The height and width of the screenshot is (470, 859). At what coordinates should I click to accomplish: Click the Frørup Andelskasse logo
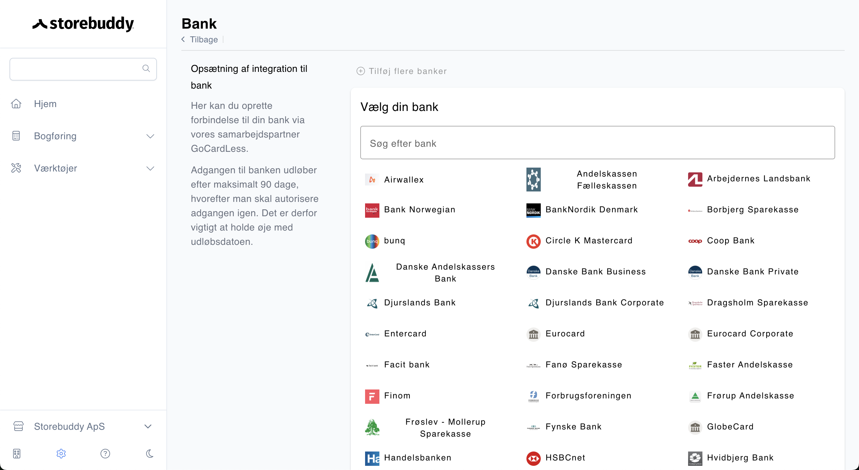coord(695,396)
